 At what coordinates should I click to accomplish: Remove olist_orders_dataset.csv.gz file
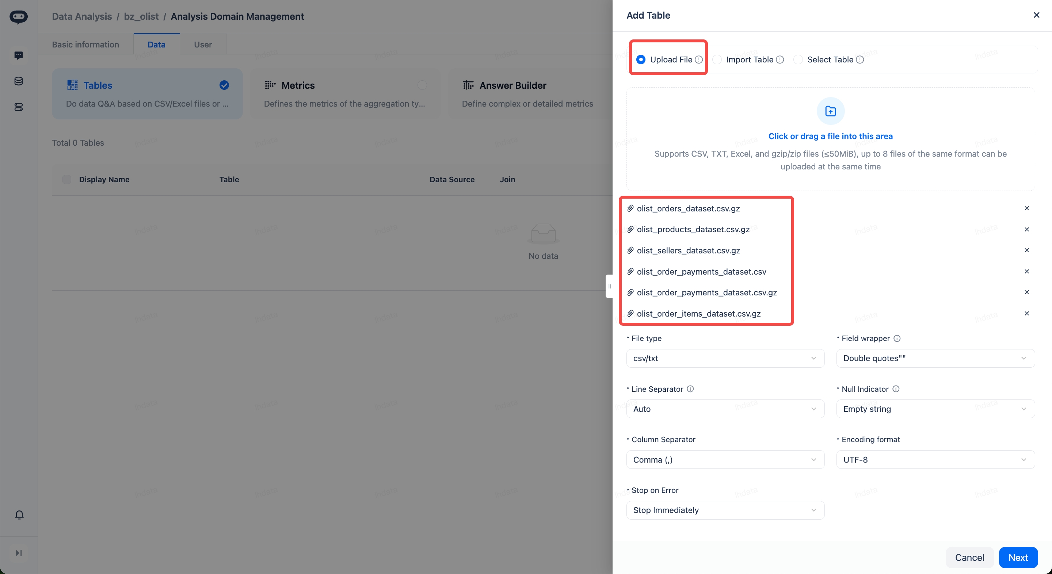1026,208
